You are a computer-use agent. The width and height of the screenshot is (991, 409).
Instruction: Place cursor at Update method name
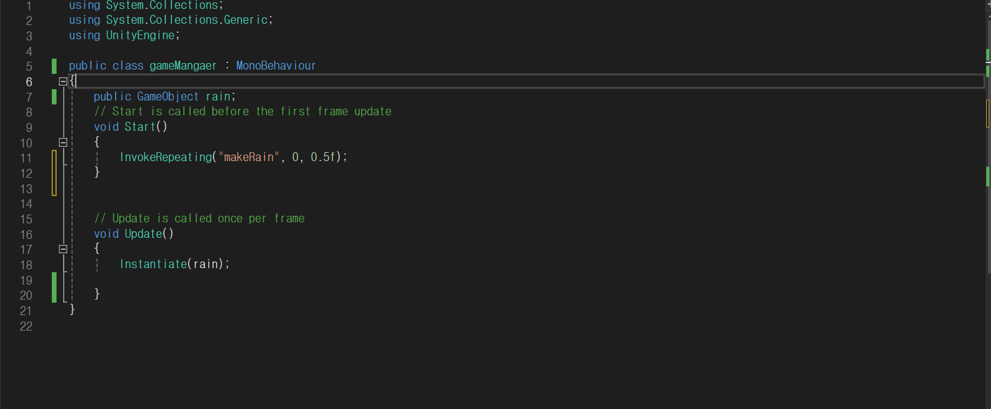143,234
